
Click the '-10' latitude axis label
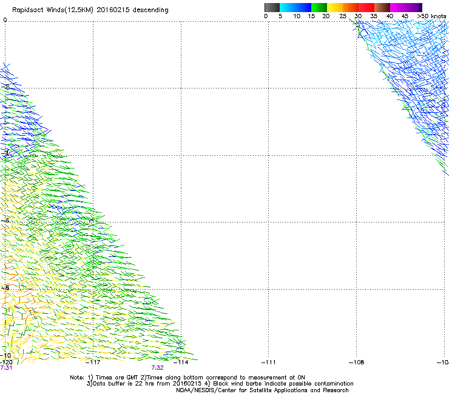pyautogui.click(x=5, y=355)
